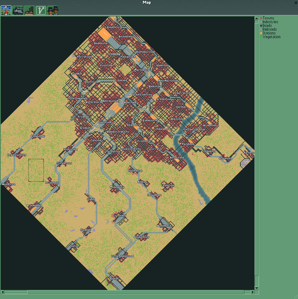The height and width of the screenshot is (299, 298).
Task: Click the orange Stations legend color square
Action: tap(261, 33)
